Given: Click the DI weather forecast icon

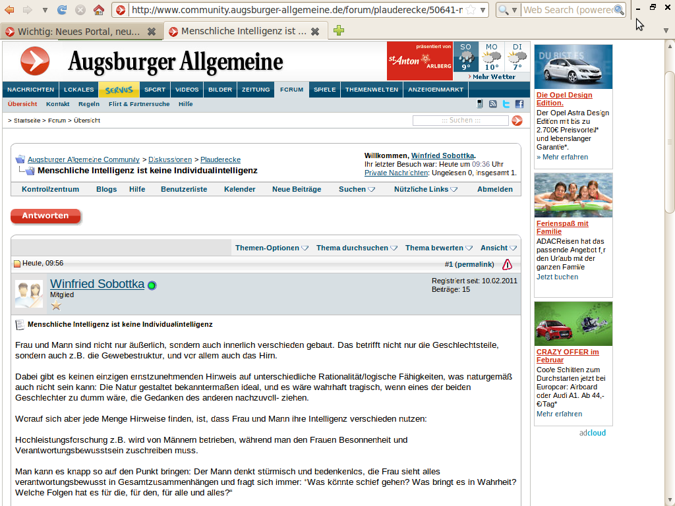Looking at the screenshot, I should [x=517, y=57].
